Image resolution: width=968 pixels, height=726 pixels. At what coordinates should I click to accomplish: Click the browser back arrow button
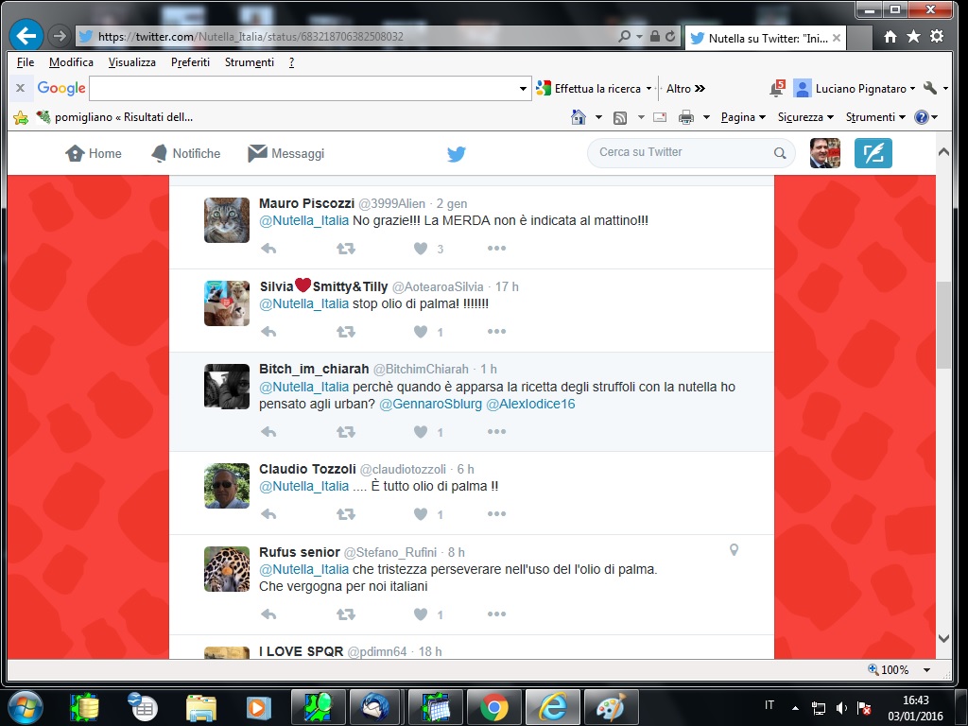coord(26,36)
